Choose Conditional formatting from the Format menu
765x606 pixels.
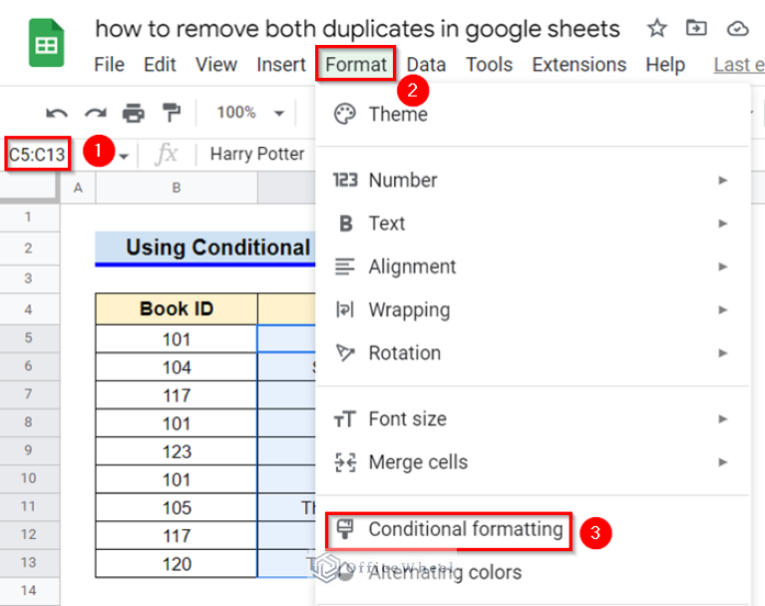tap(465, 529)
